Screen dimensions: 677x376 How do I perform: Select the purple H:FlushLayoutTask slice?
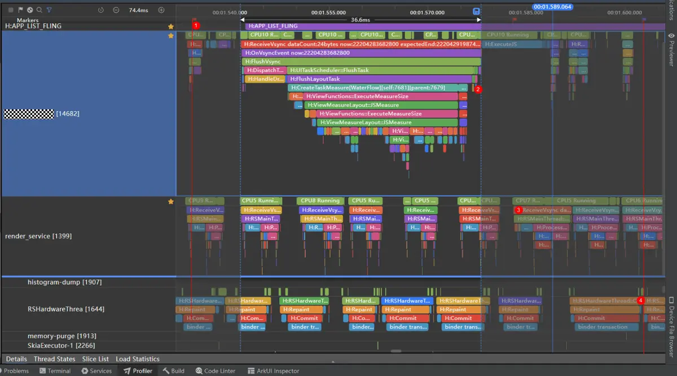click(x=379, y=79)
